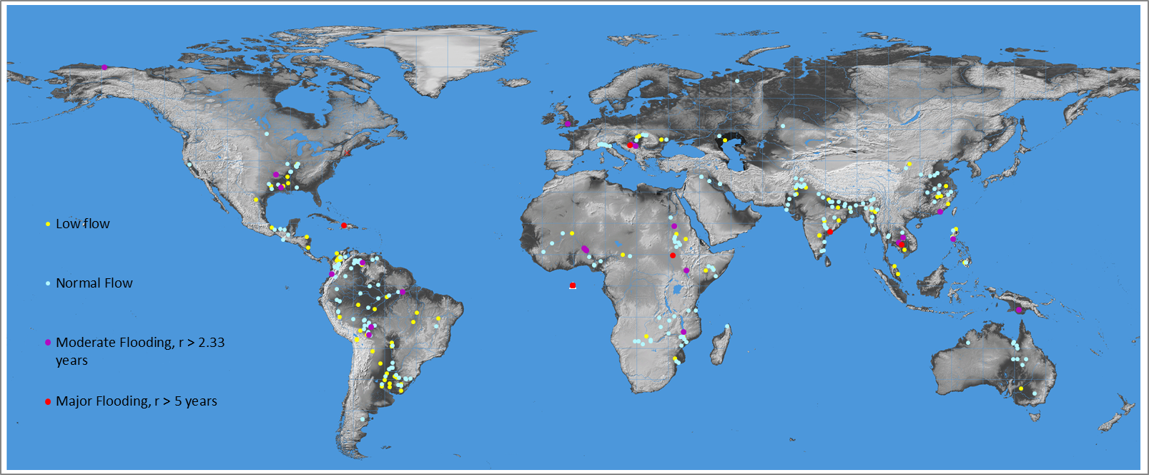This screenshot has height=475, width=1149.
Task: Select the Moderate Flooding legend text
Action: pyautogui.click(x=140, y=351)
